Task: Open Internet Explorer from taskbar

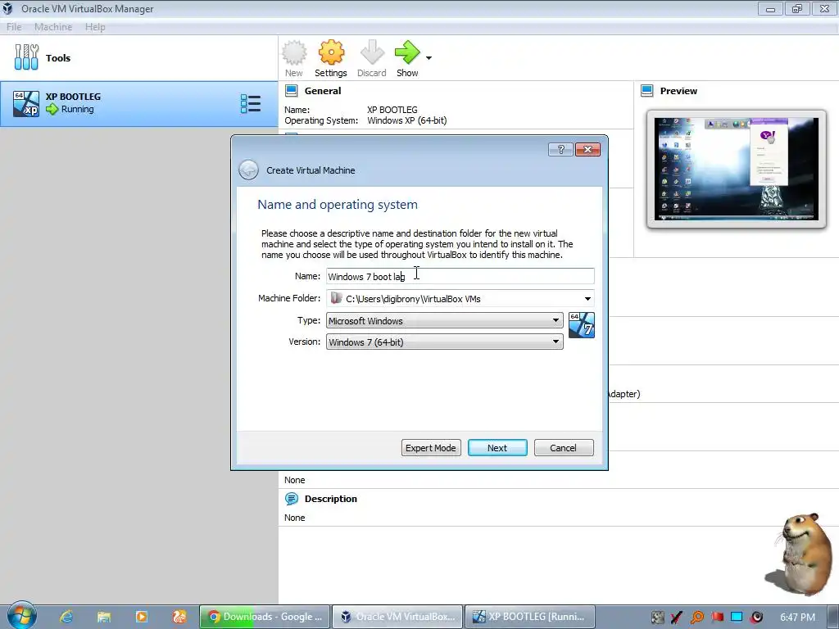Action: [66, 617]
